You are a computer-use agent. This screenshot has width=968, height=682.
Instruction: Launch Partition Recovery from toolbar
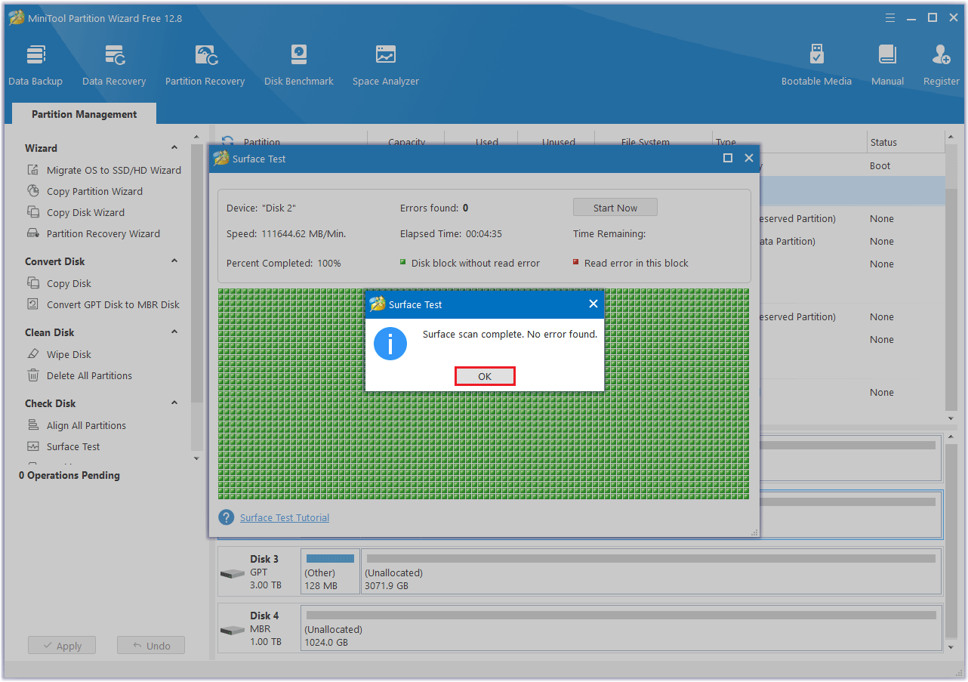(205, 66)
